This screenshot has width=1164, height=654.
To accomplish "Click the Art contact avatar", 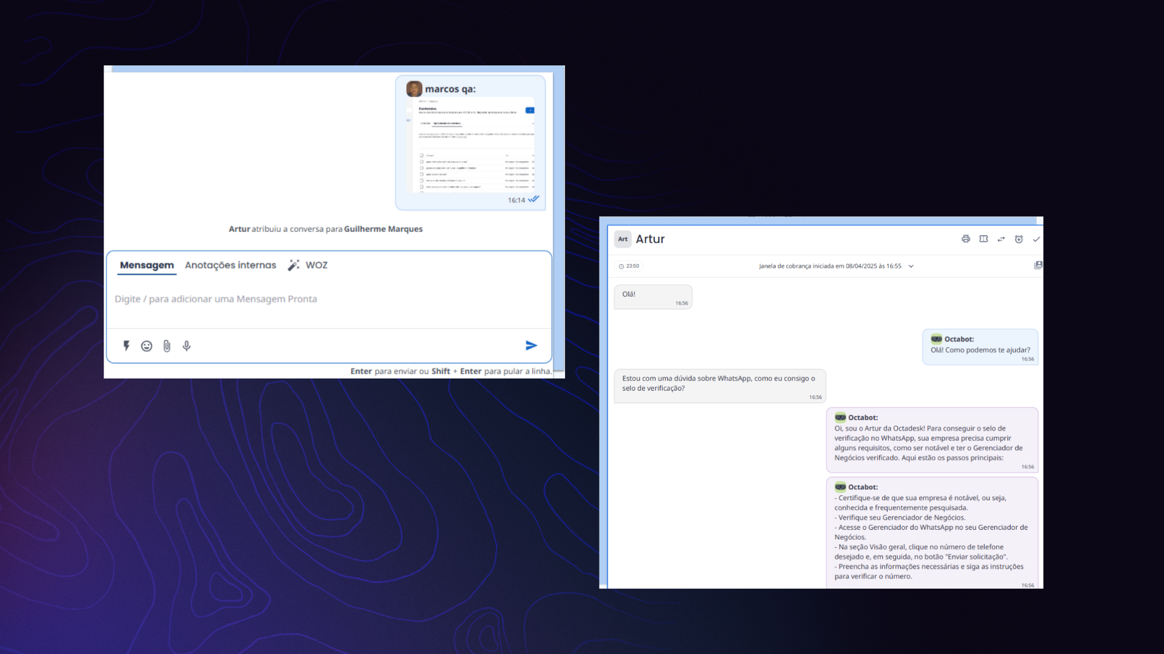I will (x=623, y=239).
